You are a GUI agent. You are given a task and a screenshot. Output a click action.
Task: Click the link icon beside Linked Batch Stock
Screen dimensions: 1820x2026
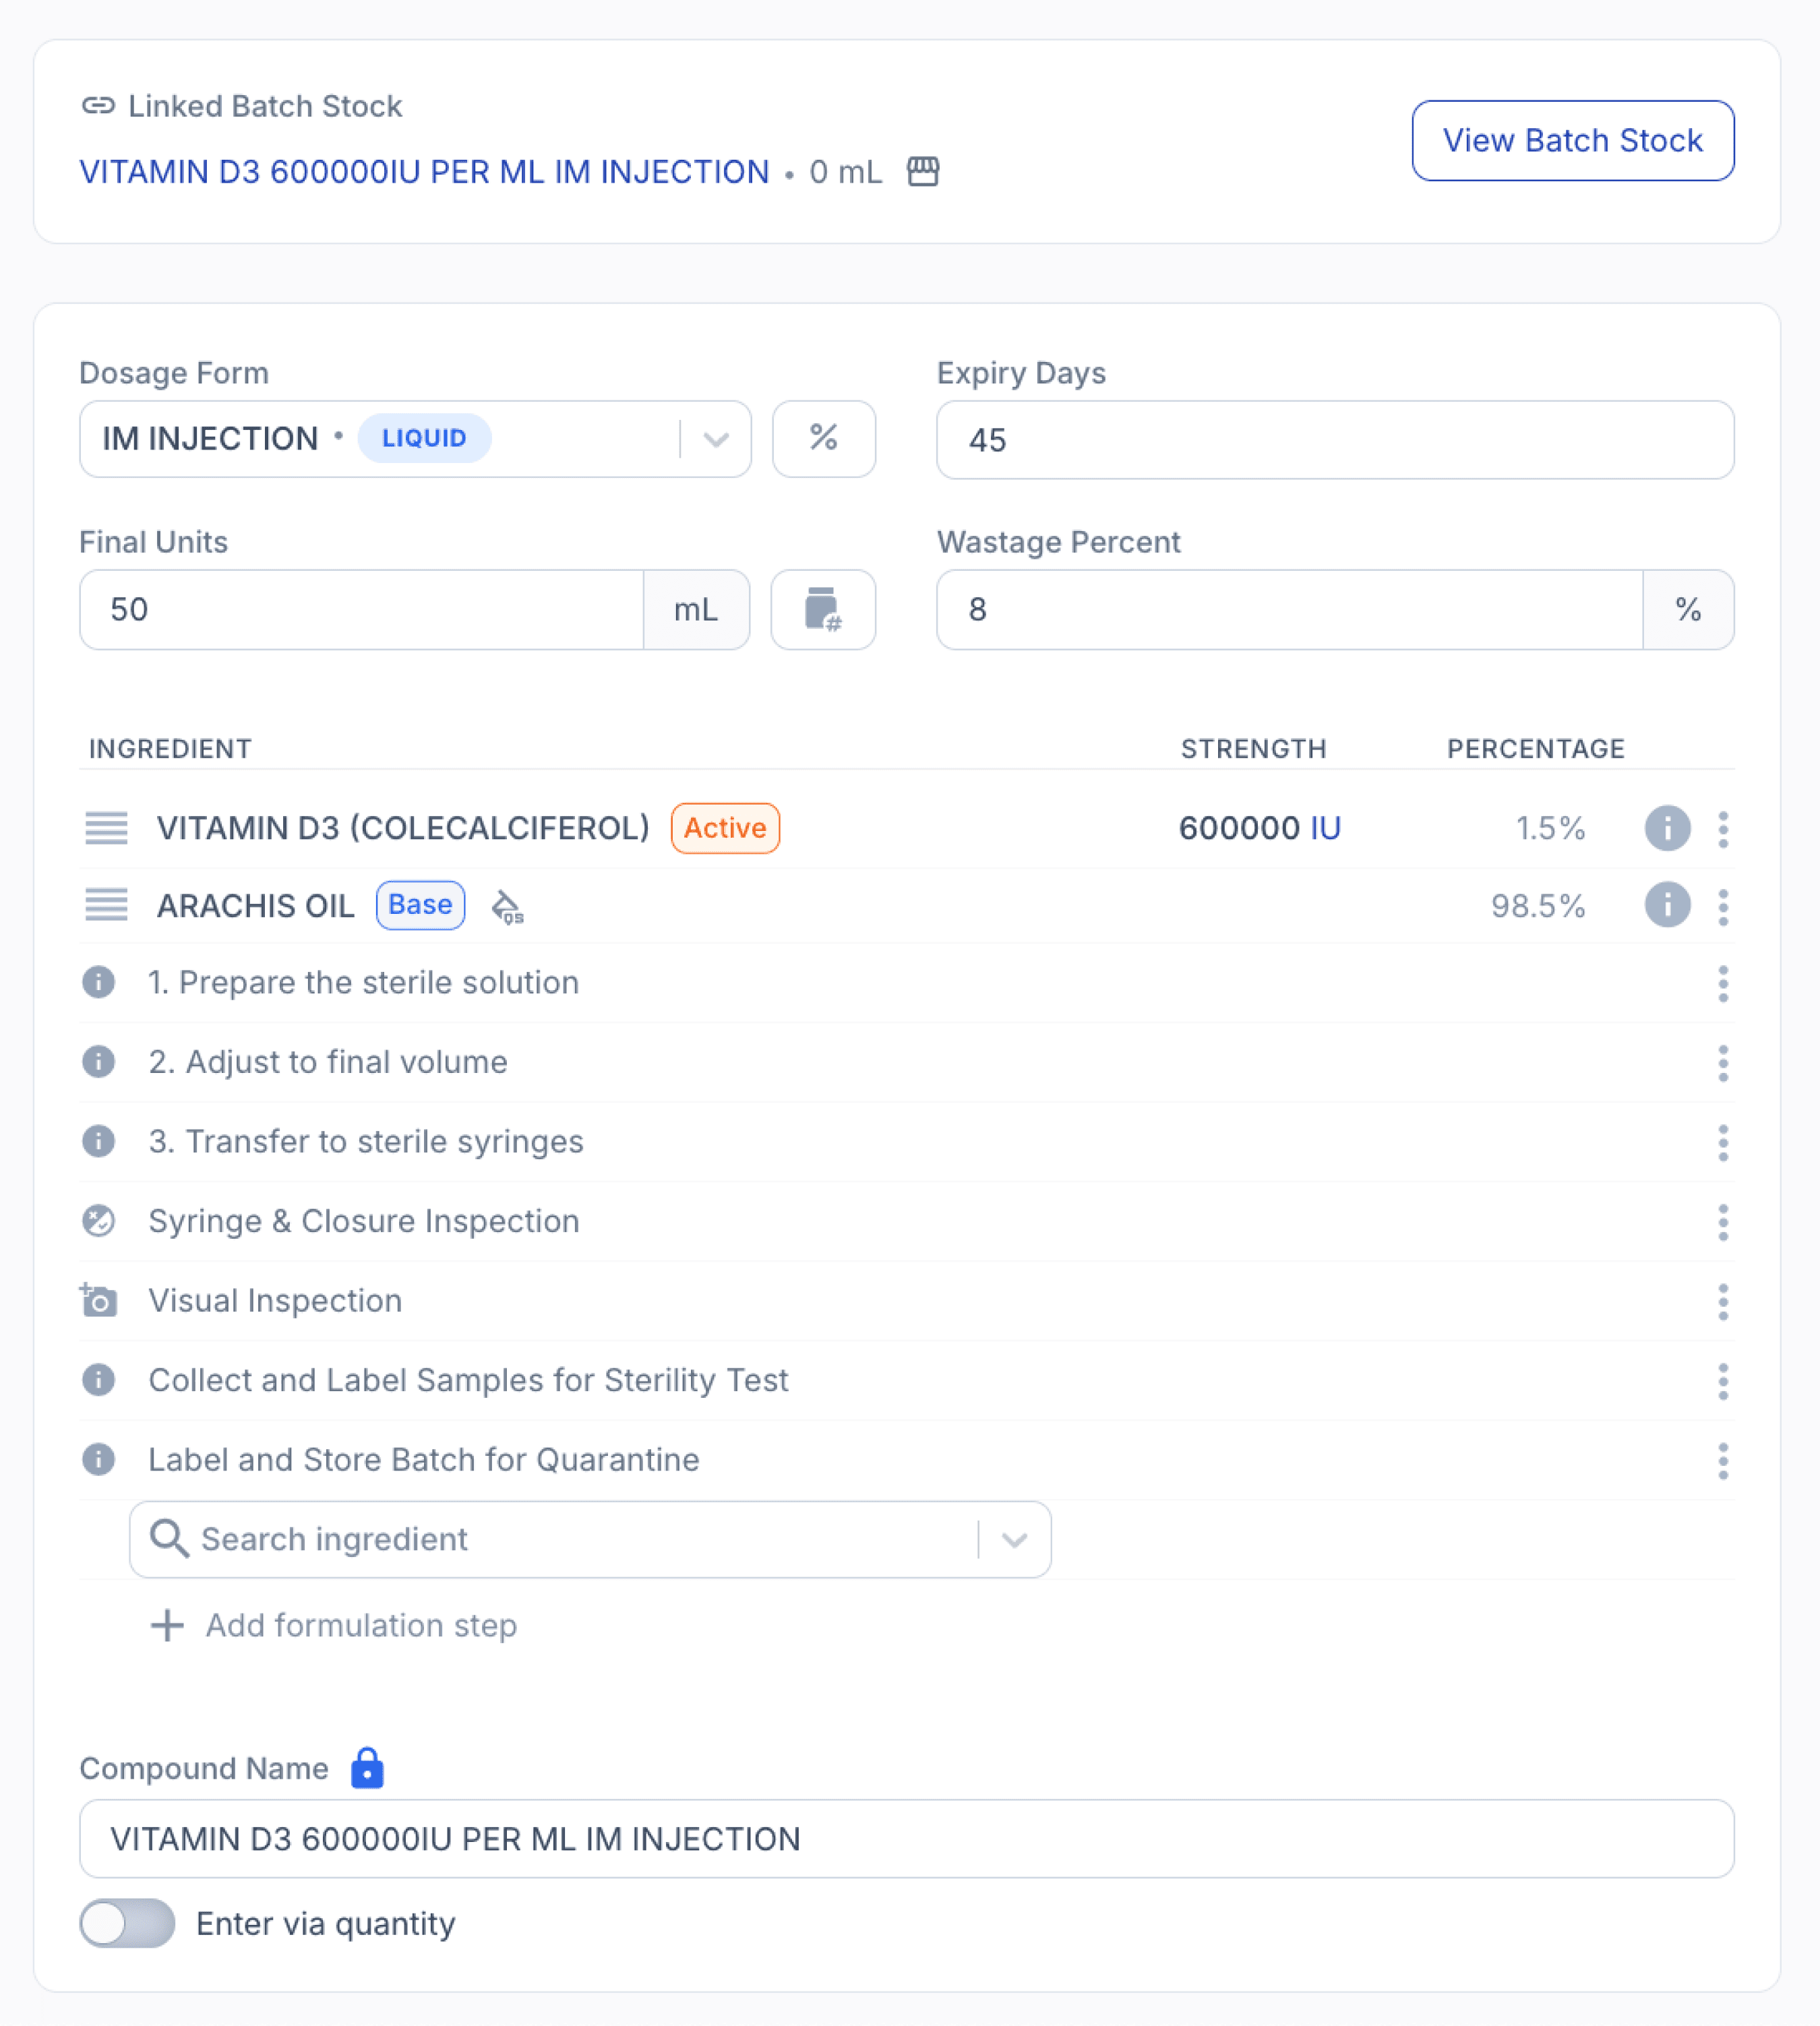tap(98, 105)
